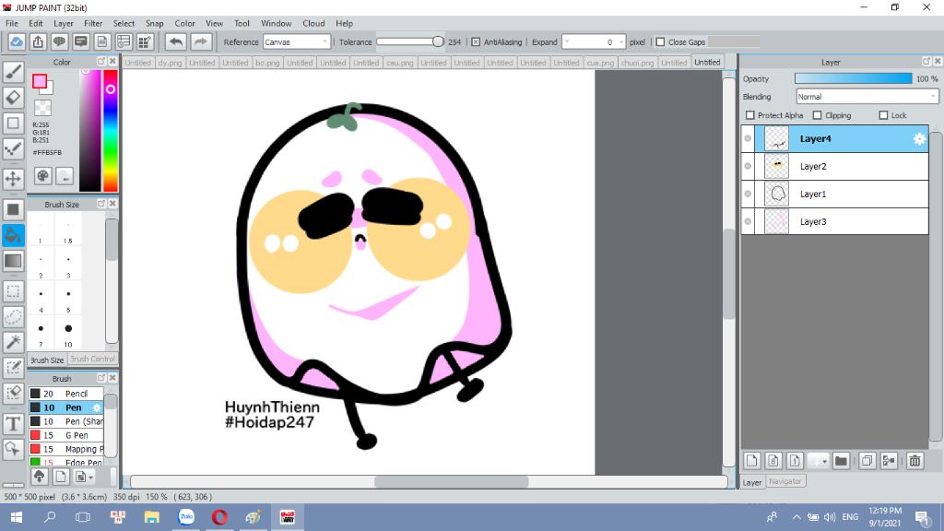
Task: Open the Blending mode dropdown
Action: tap(867, 97)
